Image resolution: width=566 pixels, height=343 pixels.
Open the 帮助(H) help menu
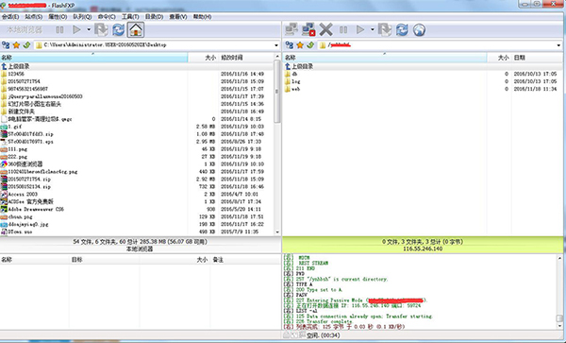pos(202,17)
